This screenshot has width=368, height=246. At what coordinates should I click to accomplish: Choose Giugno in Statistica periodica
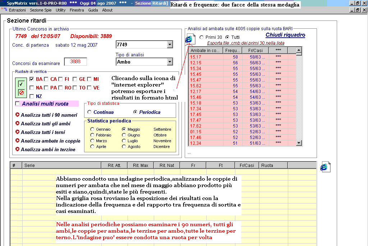click(x=124, y=135)
